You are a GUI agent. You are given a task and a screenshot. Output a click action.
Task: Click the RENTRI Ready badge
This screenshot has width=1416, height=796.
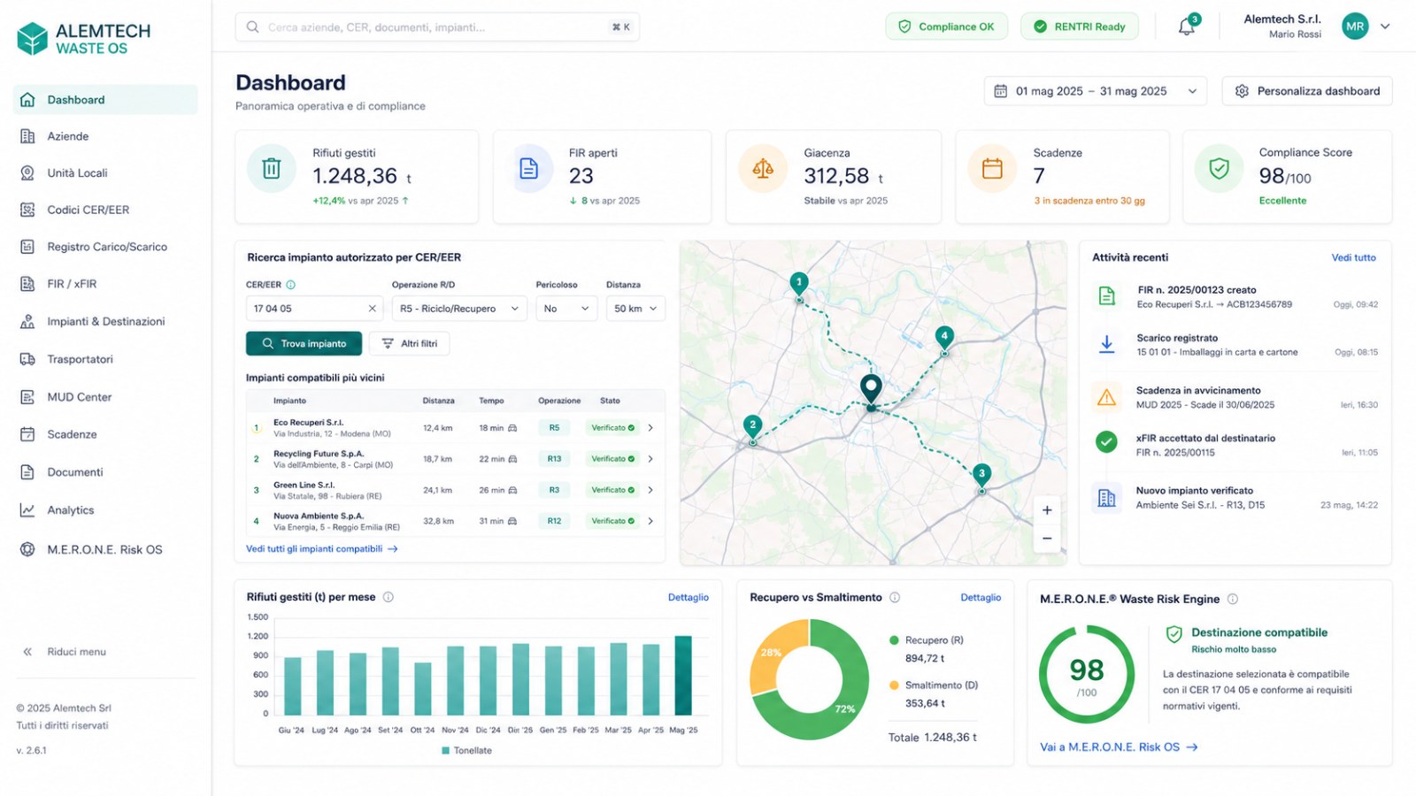pyautogui.click(x=1080, y=27)
